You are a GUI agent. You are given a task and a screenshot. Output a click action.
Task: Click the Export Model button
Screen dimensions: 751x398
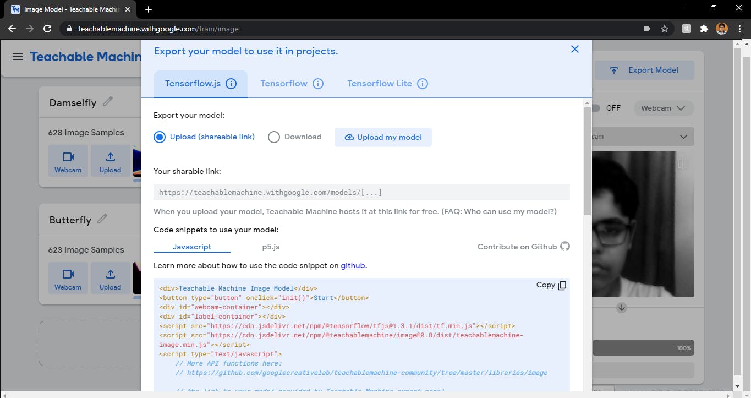pos(644,70)
